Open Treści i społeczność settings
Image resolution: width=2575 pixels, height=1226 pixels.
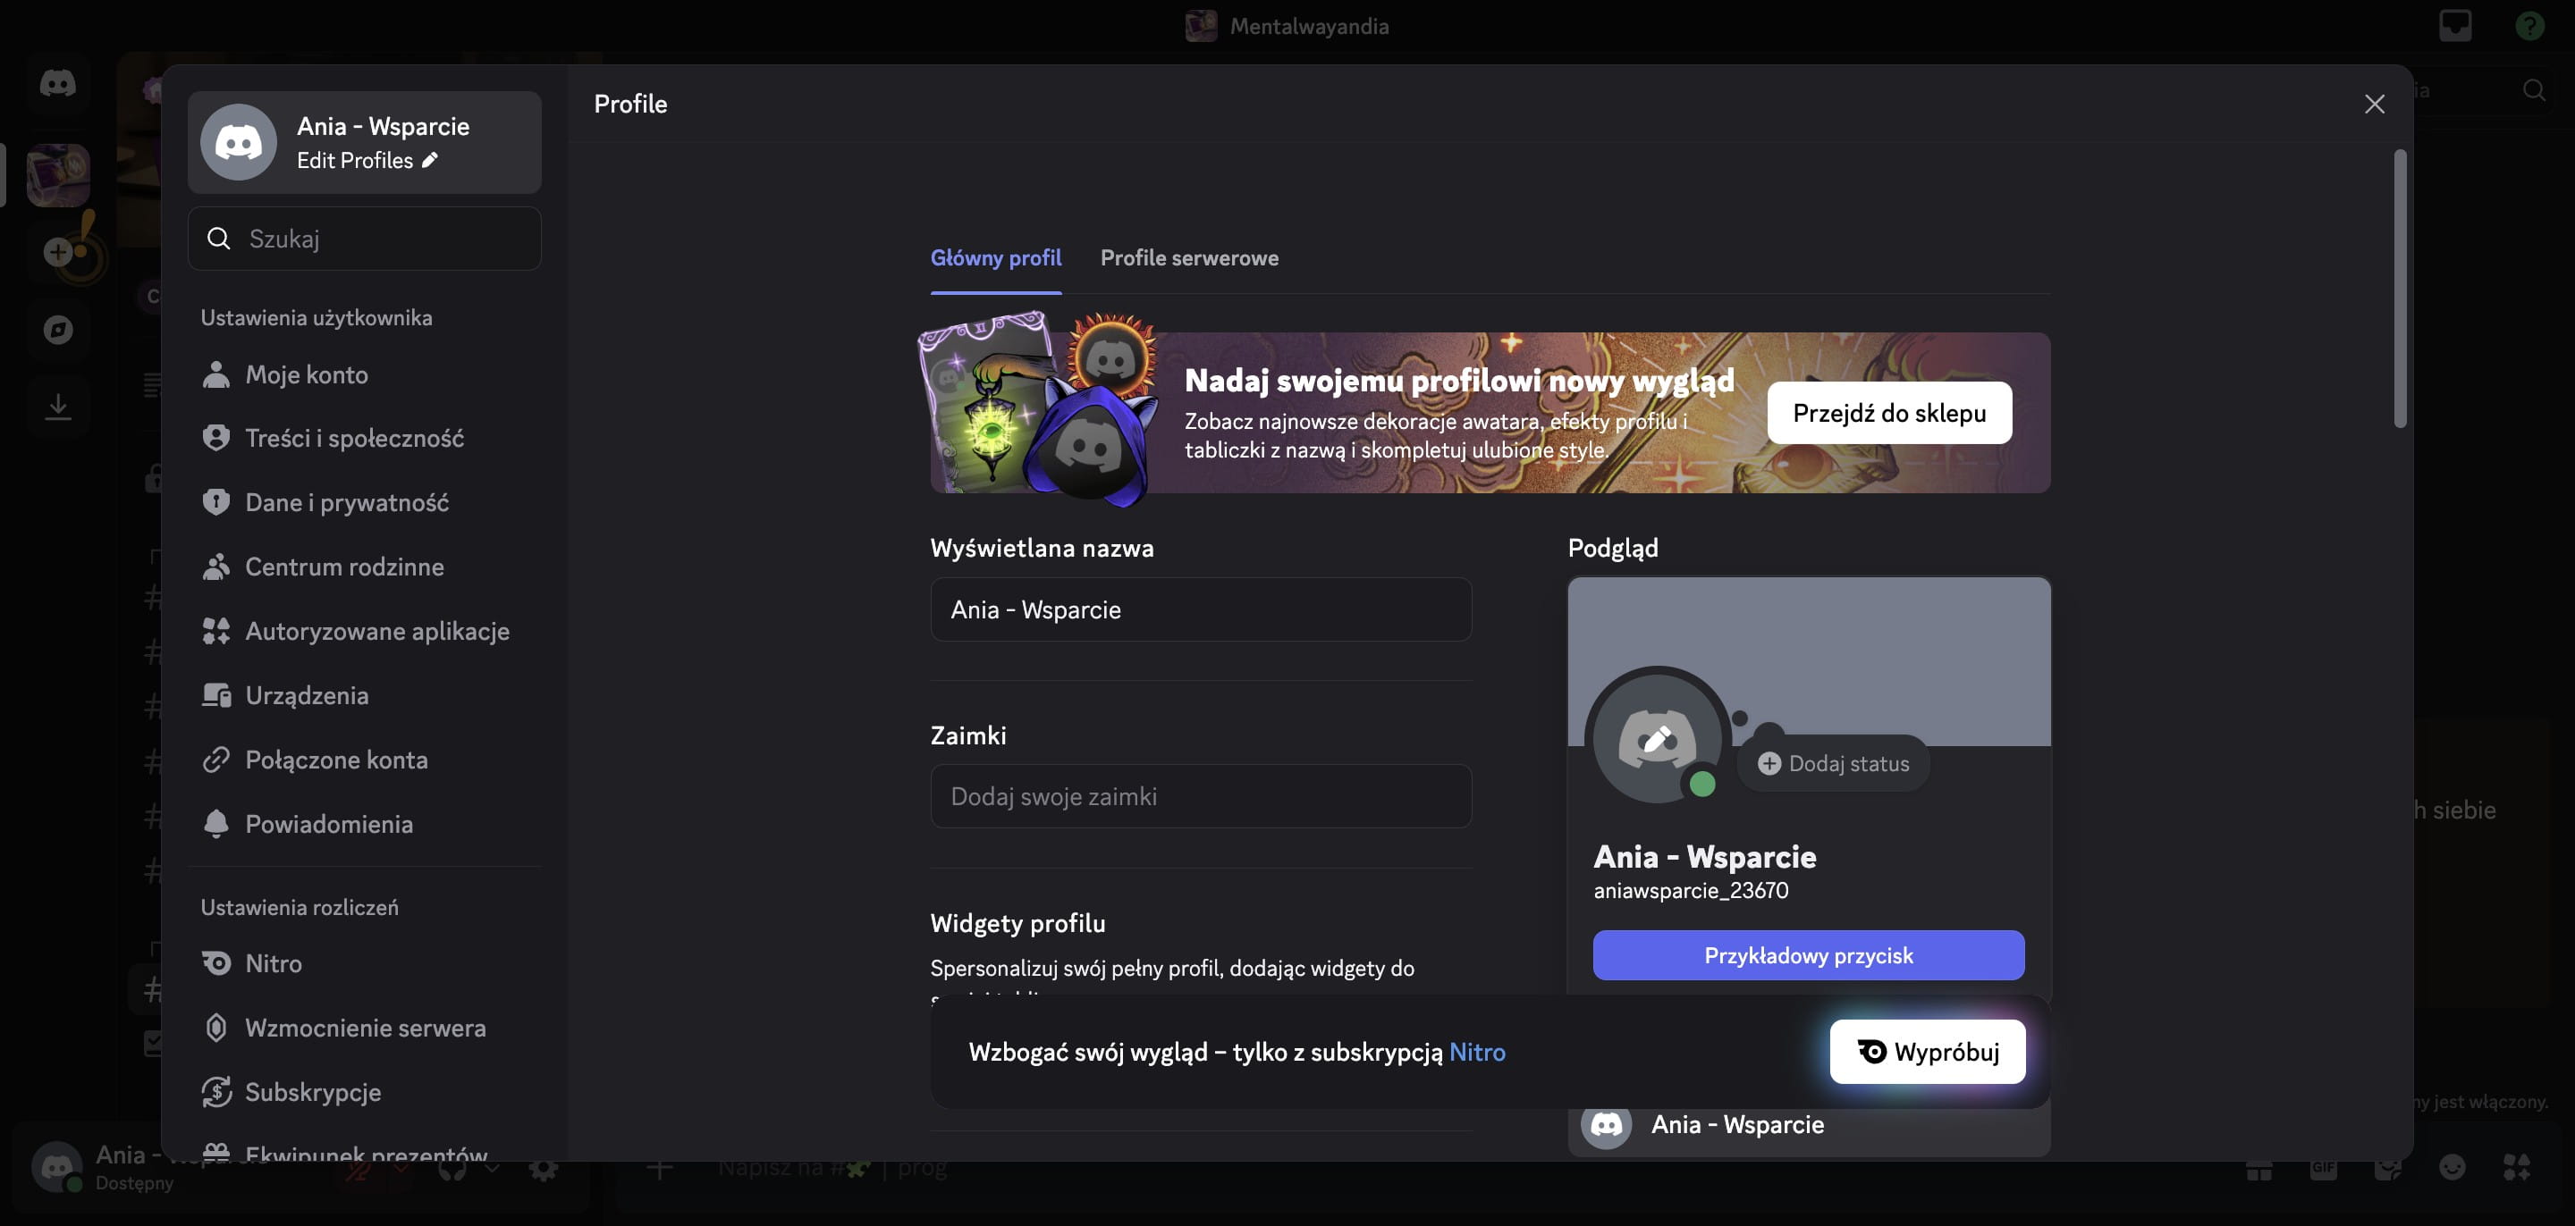[364, 439]
